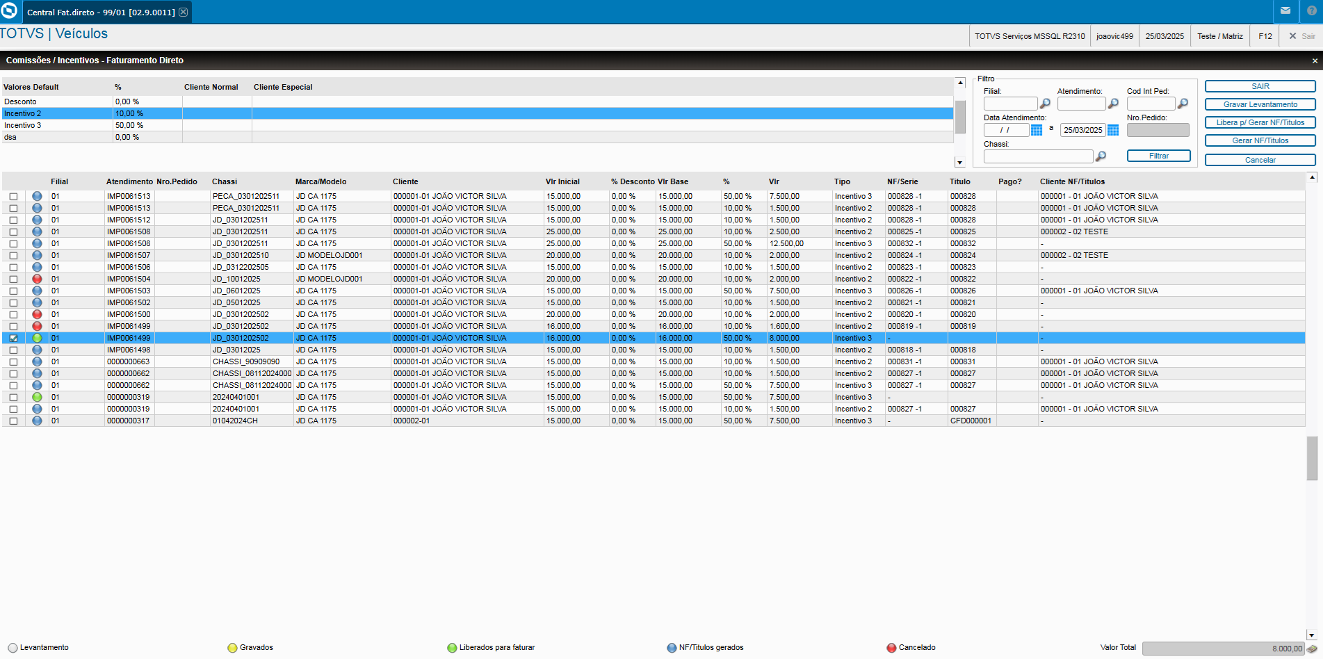Screen dimensions: 1323x659
Task: Click Sair in the top bar
Action: pos(1302,36)
